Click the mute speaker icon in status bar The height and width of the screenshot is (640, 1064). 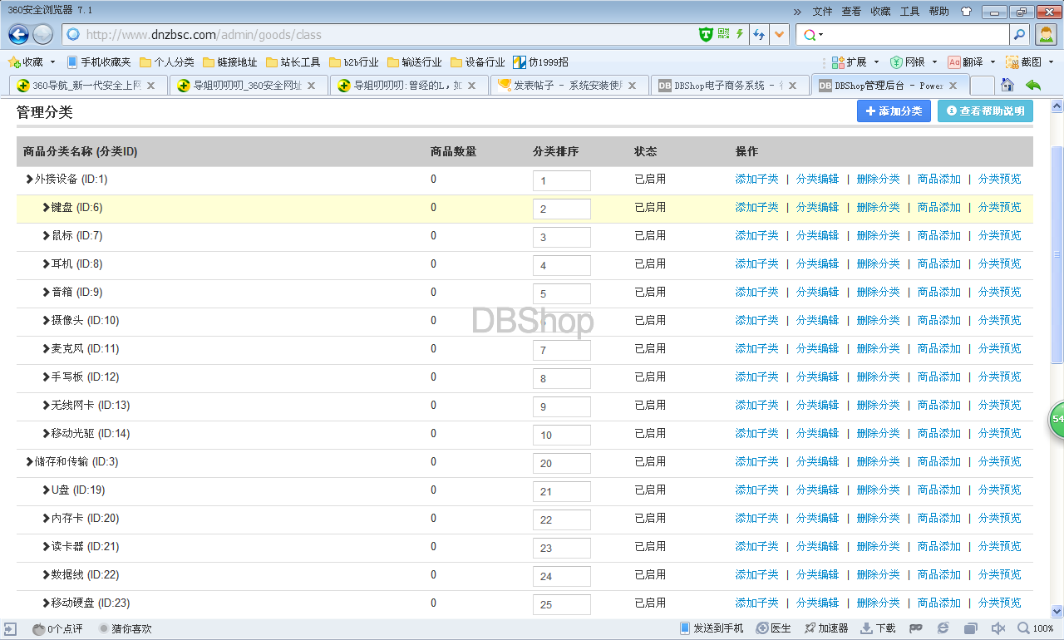pyautogui.click(x=998, y=628)
